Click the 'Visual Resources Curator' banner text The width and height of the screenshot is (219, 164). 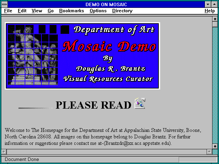108,79
